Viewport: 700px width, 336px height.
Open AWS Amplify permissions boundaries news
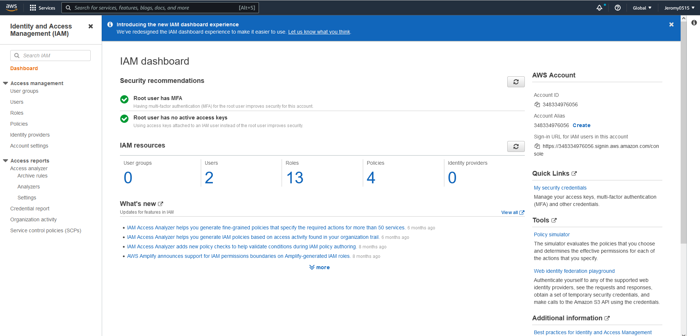tap(238, 256)
